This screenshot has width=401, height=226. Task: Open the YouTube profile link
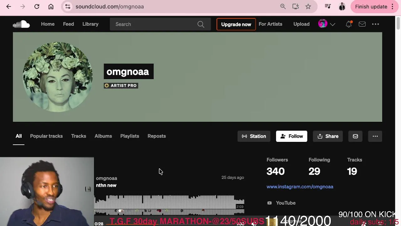point(281,203)
